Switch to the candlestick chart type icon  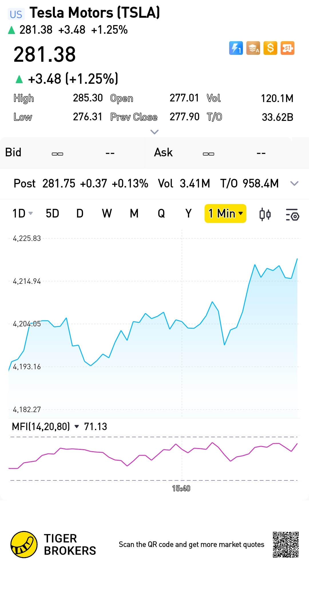tap(265, 214)
